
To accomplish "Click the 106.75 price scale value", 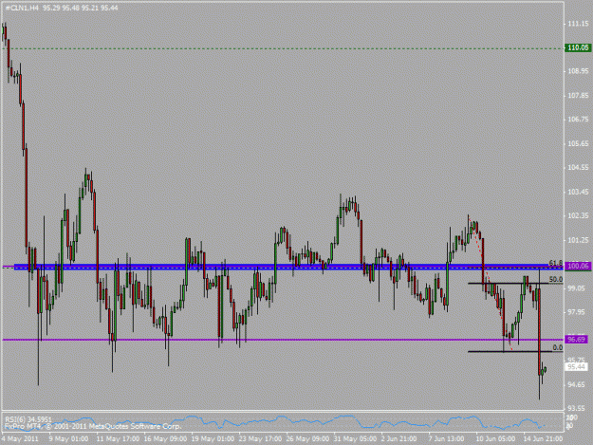I will pyautogui.click(x=578, y=120).
